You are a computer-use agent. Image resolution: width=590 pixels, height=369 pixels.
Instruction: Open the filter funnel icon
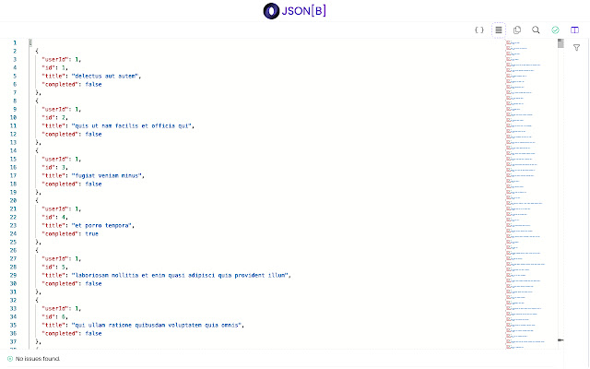576,47
